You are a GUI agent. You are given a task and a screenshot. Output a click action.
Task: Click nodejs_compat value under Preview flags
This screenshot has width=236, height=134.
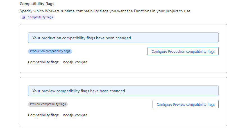(75, 115)
